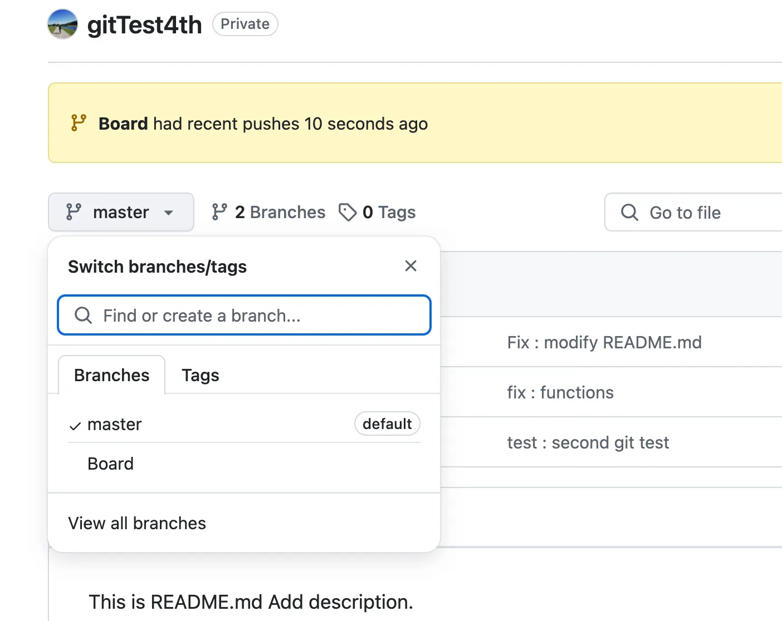Screen dimensions: 782x621
Task: Click the magnifier icon in Go to file
Action: [629, 212]
